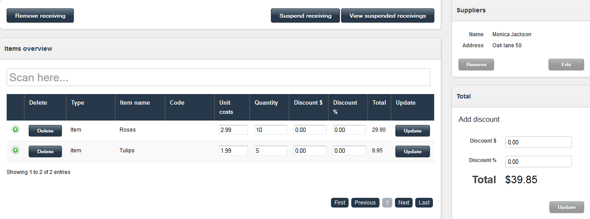Image resolution: width=590 pixels, height=219 pixels.
Task: Delete the Tulips item row
Action: tap(45, 151)
